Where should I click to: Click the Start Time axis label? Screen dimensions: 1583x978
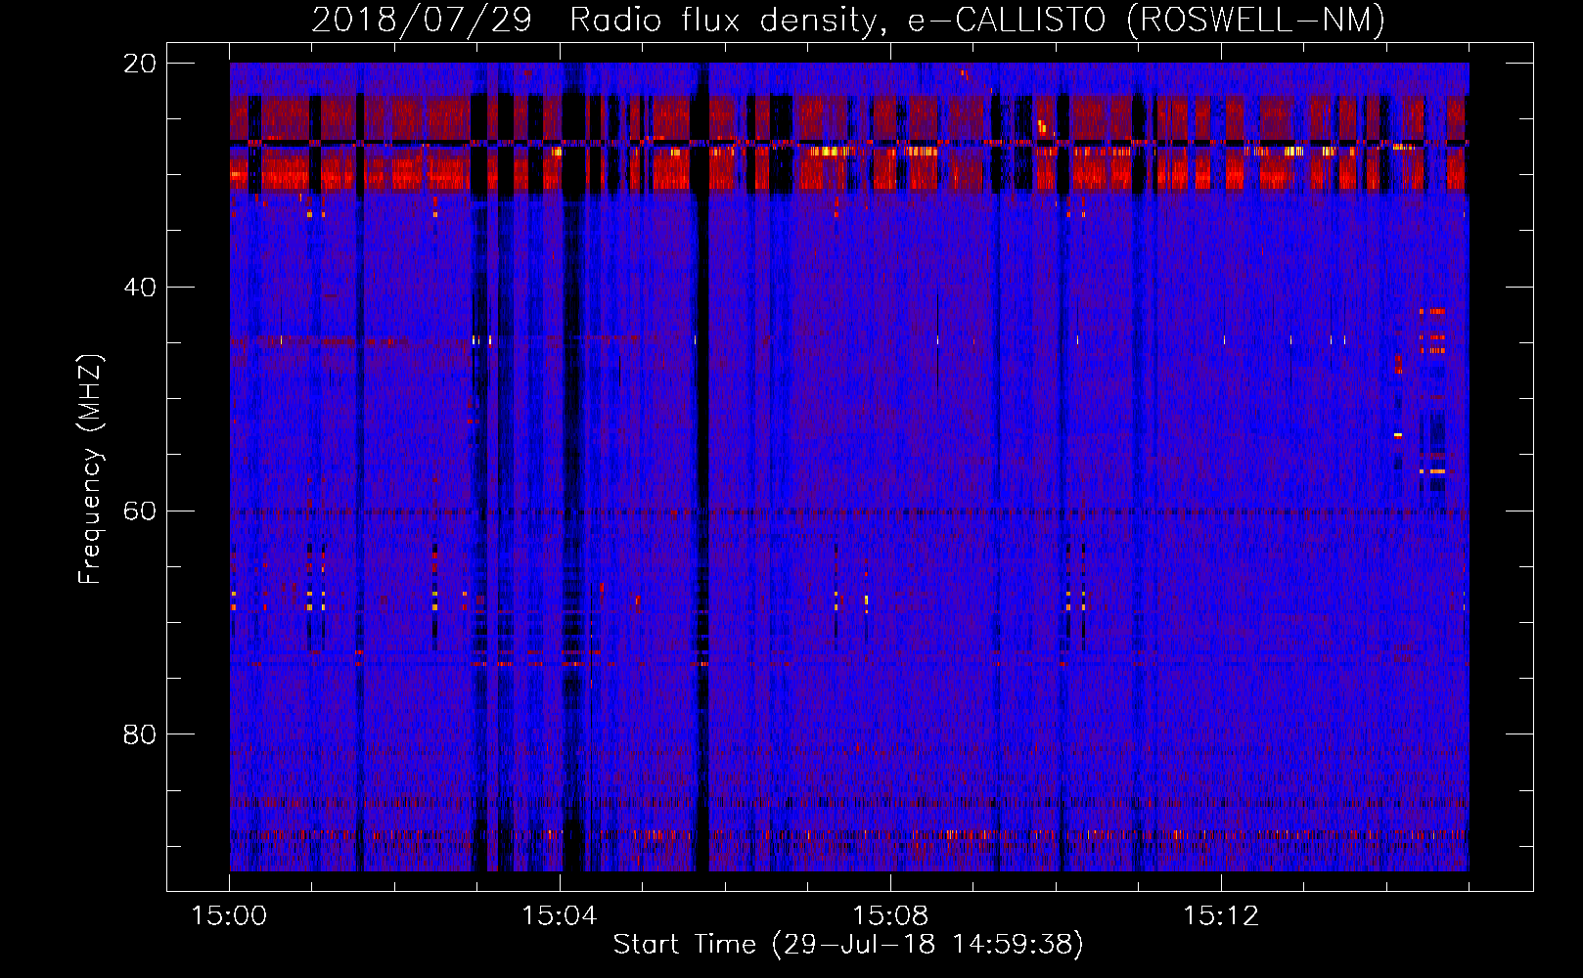[848, 945]
